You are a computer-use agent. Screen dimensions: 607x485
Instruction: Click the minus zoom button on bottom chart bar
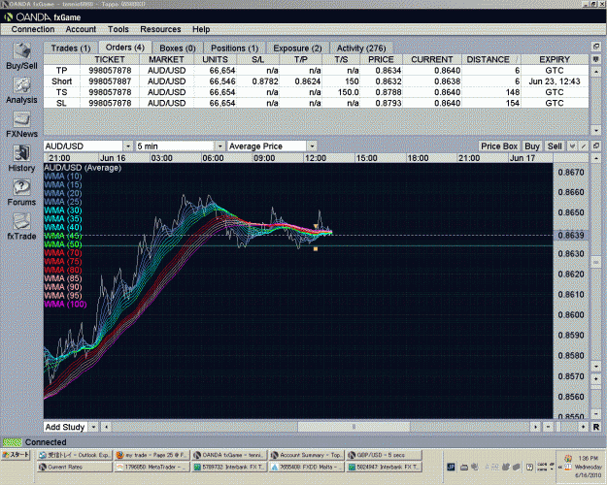tap(548, 427)
